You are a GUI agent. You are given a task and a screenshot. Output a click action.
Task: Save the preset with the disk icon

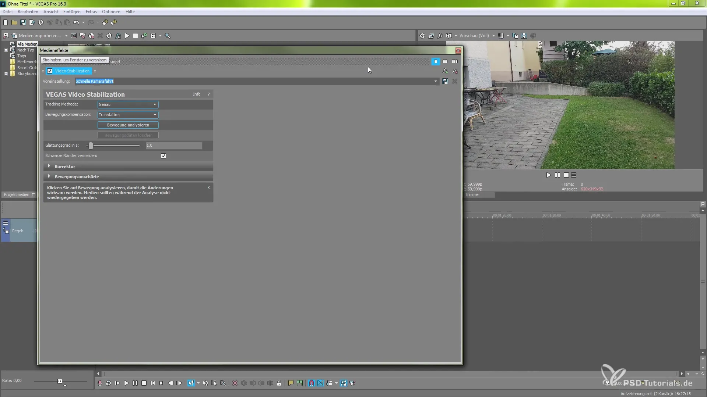445,81
